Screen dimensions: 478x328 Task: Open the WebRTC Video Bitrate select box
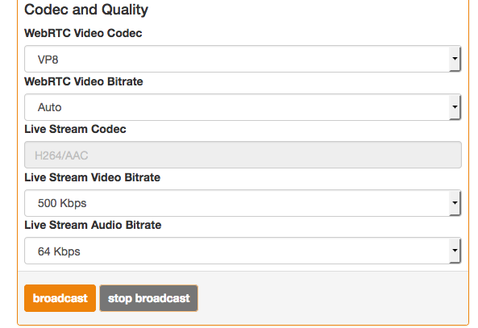pyautogui.click(x=243, y=107)
